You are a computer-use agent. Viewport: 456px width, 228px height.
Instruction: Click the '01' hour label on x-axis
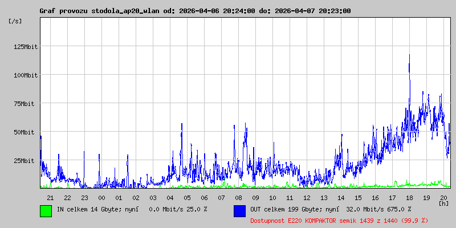click(119, 198)
